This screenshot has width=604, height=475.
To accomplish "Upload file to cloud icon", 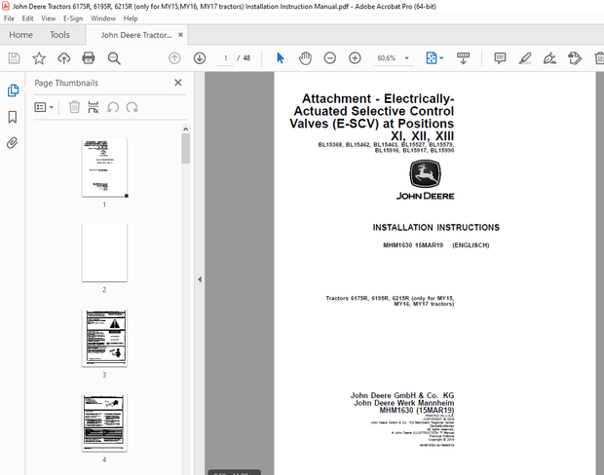I will coord(64,58).
